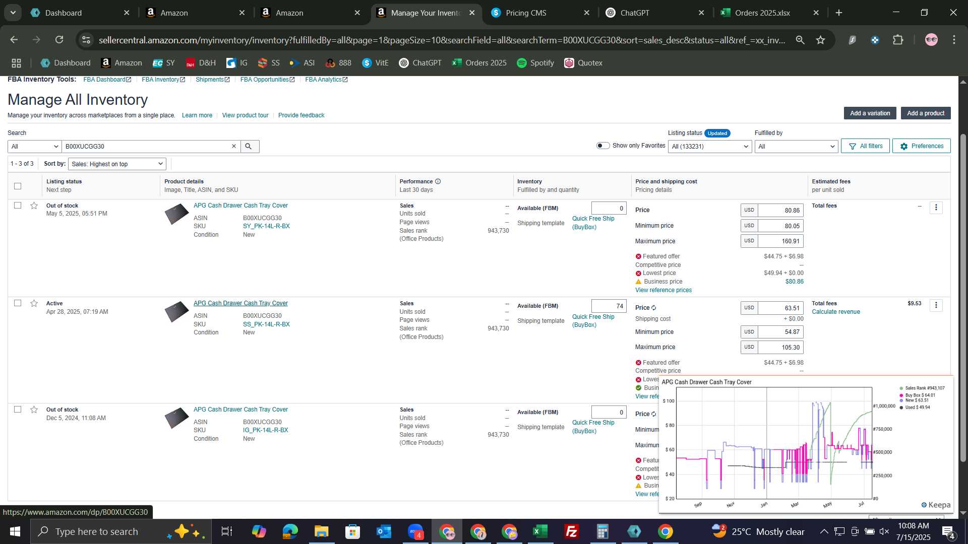968x544 pixels.
Task: Switch to the ChatGPT browser tab
Action: [x=655, y=13]
